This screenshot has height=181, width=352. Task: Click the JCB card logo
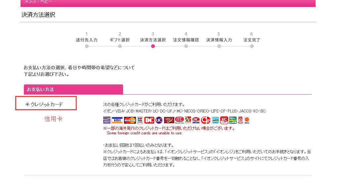tap(140, 120)
